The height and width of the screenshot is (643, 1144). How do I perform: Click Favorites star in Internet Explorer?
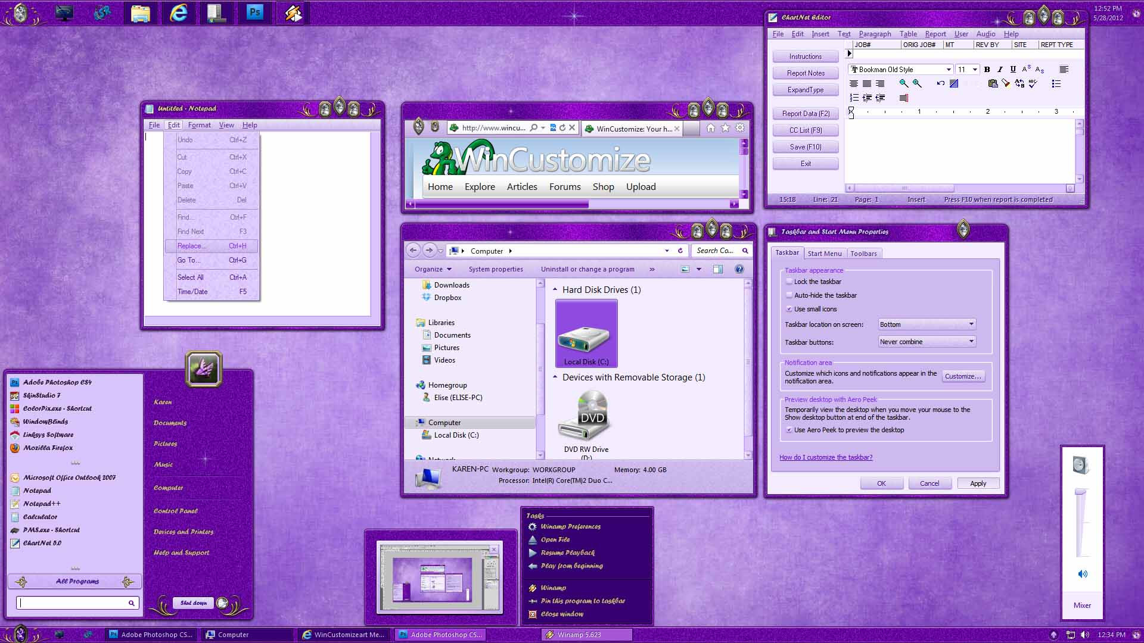coord(725,127)
